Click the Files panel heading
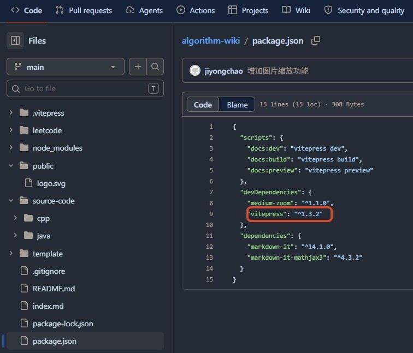Viewport: 413px width, 353px height. coord(37,41)
